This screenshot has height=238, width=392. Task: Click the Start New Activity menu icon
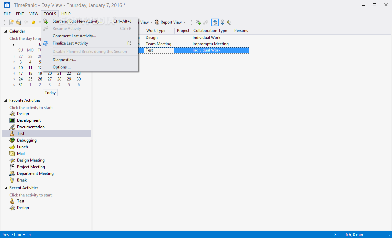point(46,21)
